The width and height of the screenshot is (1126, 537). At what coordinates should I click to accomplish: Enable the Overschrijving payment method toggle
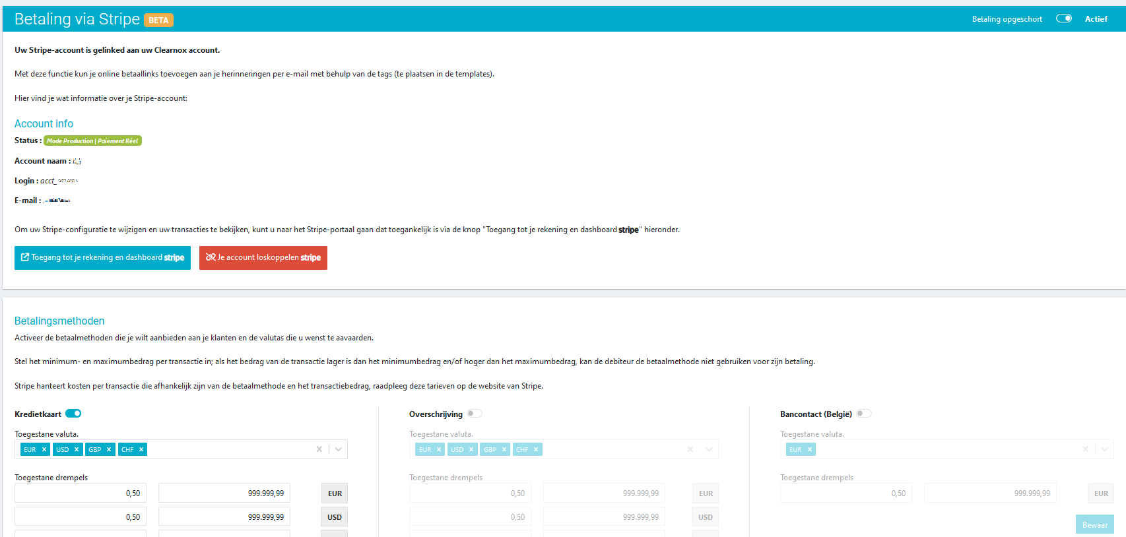coord(475,414)
